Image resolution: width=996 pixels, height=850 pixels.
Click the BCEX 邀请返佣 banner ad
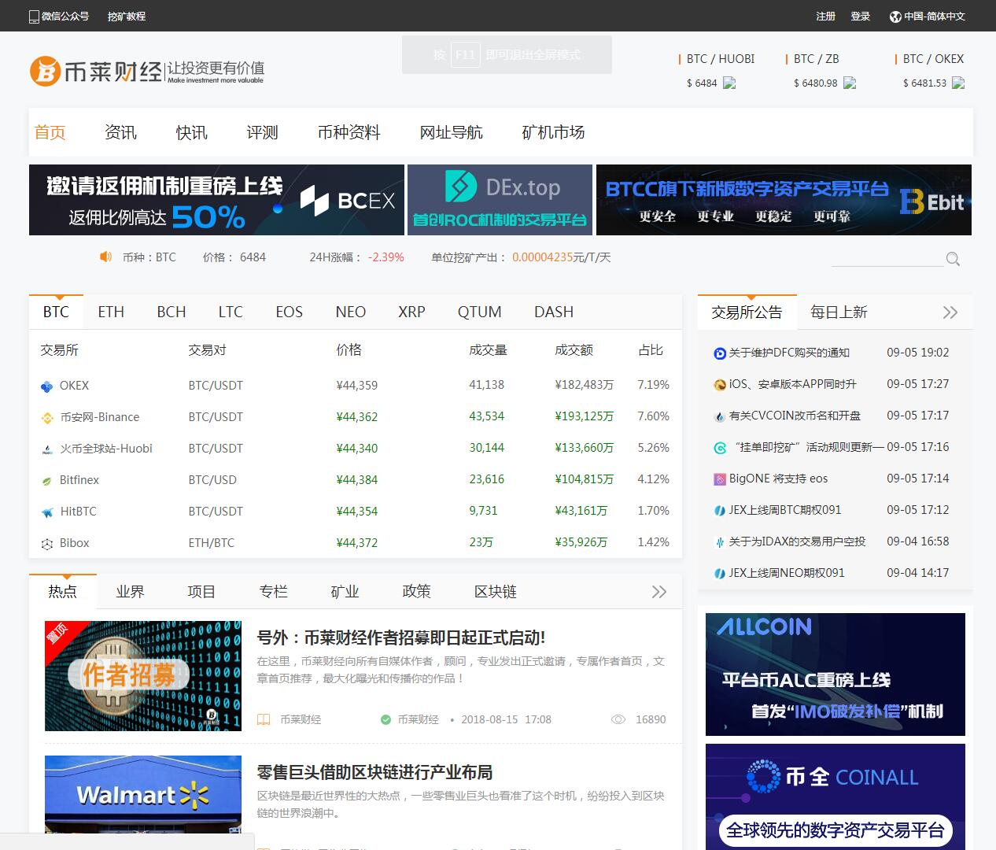tap(216, 200)
